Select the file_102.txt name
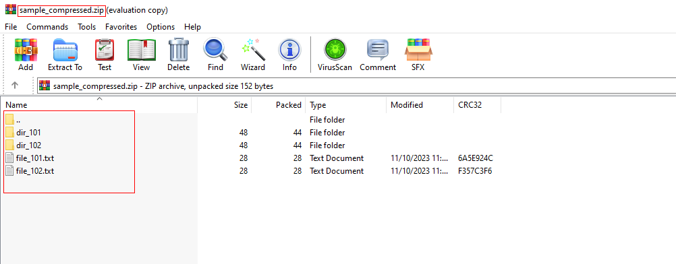This screenshot has height=264, width=676. pos(35,171)
